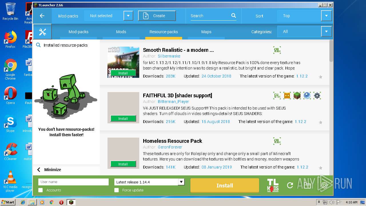Open the Sort 'Top' dropdown
The height and width of the screenshot is (206, 366).
click(326, 16)
